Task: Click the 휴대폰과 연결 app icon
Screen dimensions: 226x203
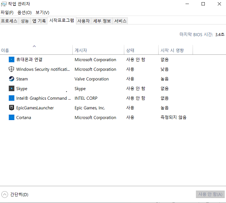Action: pos(11,59)
